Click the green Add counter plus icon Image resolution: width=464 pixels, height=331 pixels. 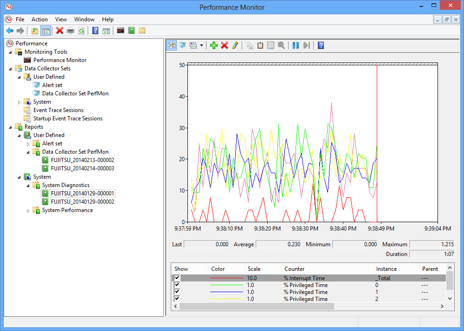213,45
